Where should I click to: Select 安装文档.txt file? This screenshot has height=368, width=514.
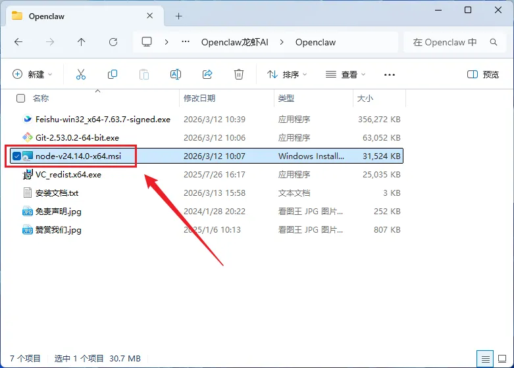(57, 193)
